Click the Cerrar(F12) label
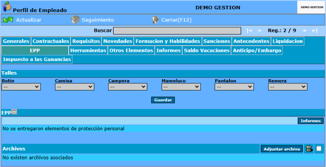The height and width of the screenshot is (167, 326). click(x=176, y=20)
